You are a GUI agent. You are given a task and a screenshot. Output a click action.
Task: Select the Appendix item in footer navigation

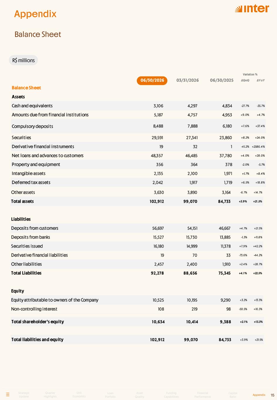coord(259,395)
